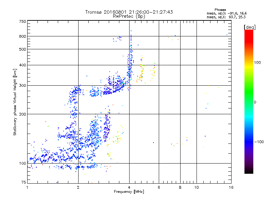Click the '[deg]' colorbar unit label
The width and height of the screenshot is (272, 204).
tap(250, 27)
